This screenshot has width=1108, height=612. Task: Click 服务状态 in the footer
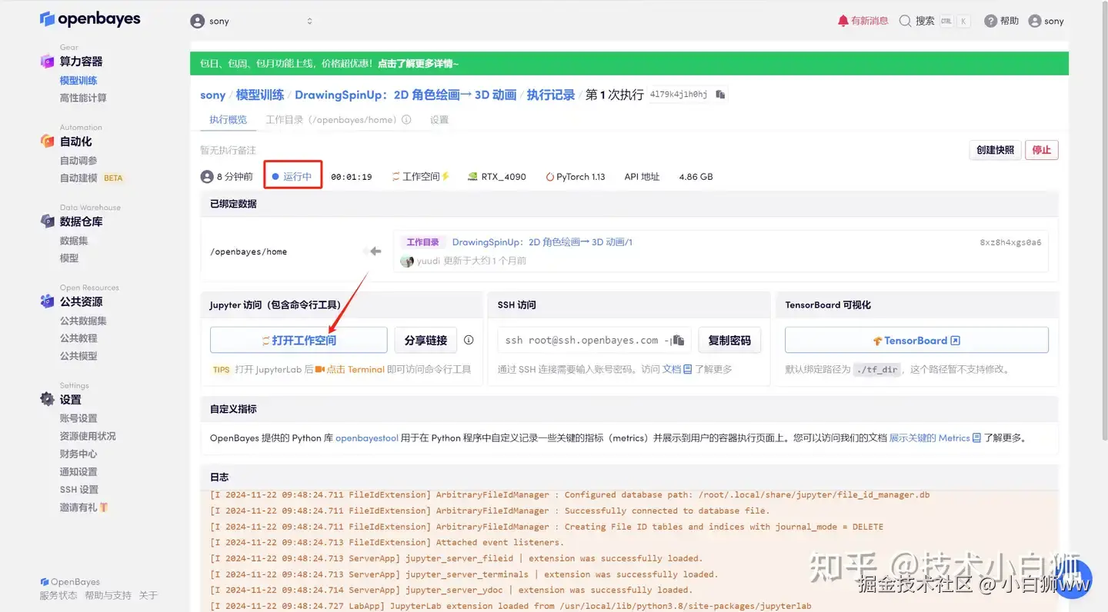click(58, 595)
